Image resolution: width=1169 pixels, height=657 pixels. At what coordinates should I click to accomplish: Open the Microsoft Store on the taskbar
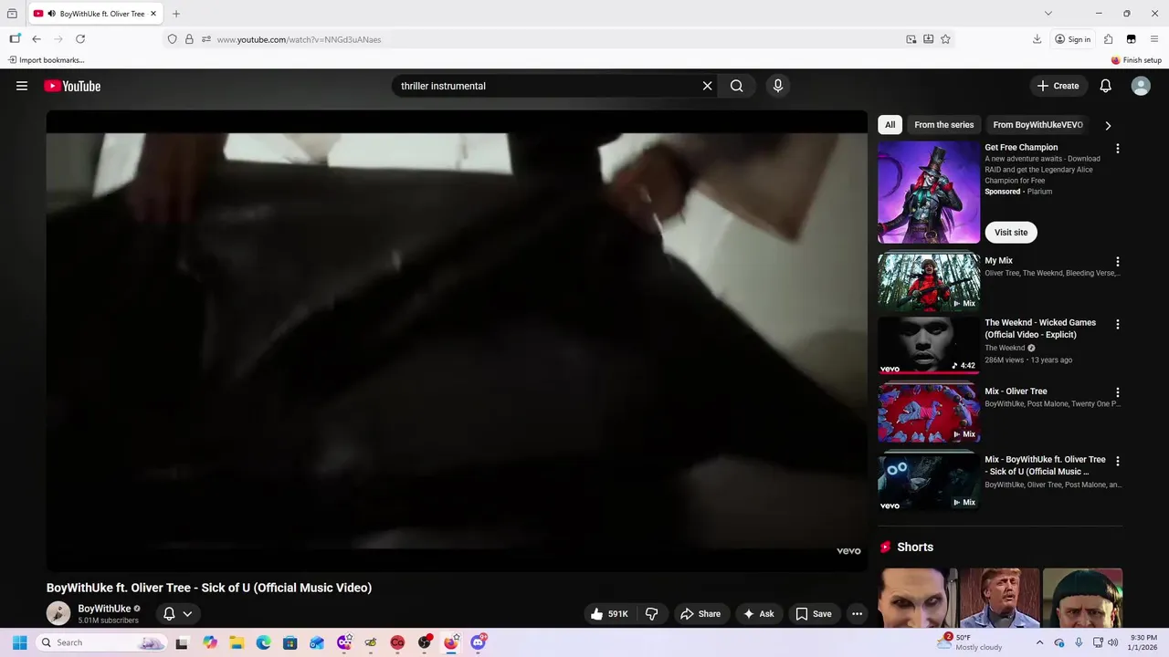pyautogui.click(x=290, y=642)
